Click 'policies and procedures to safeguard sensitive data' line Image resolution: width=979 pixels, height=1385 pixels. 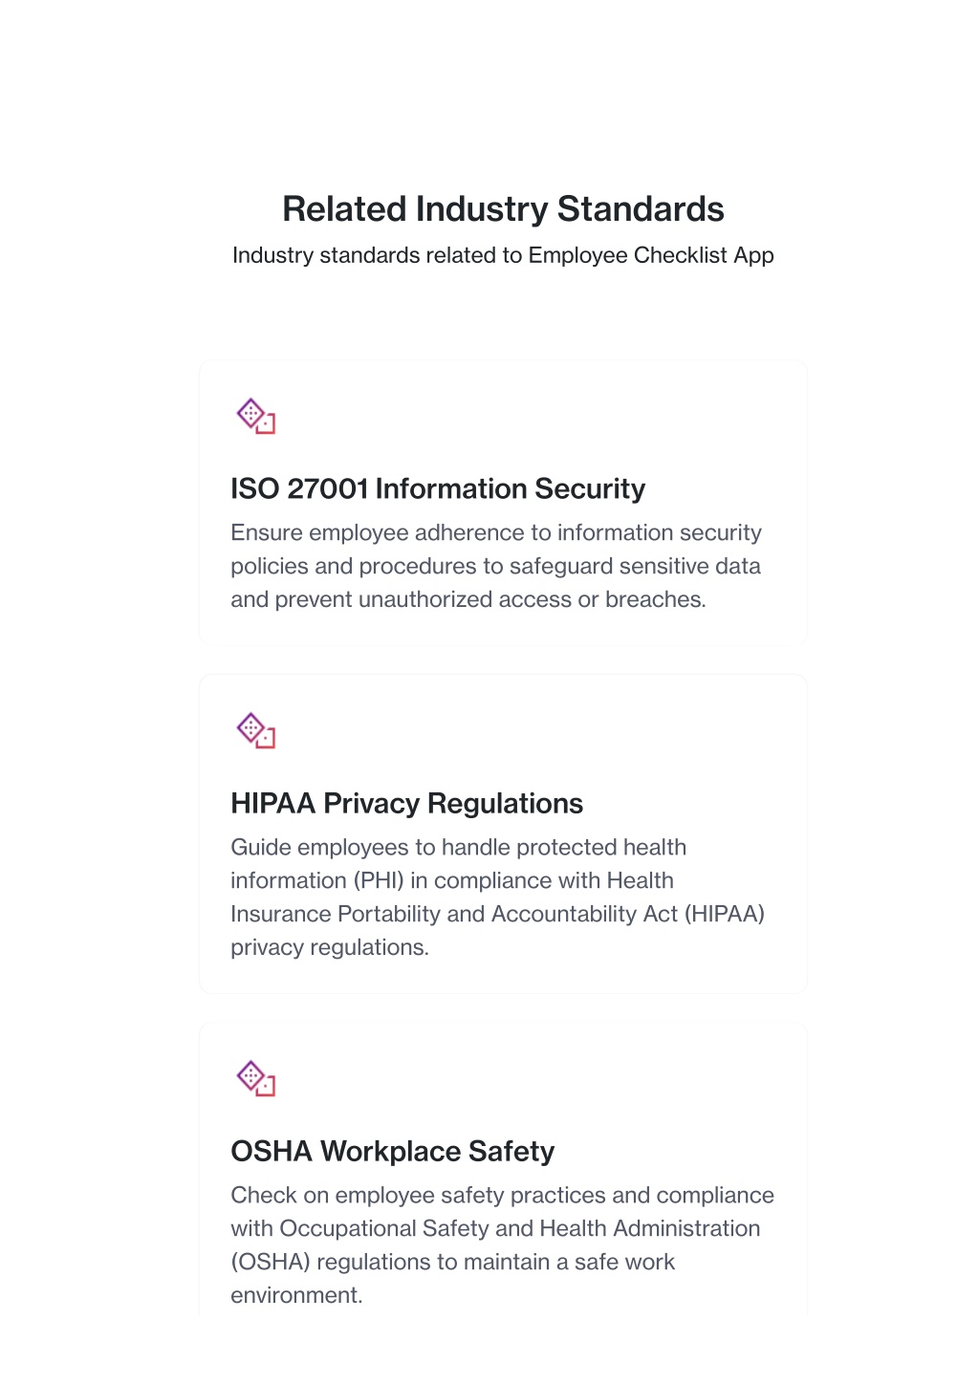(x=496, y=566)
